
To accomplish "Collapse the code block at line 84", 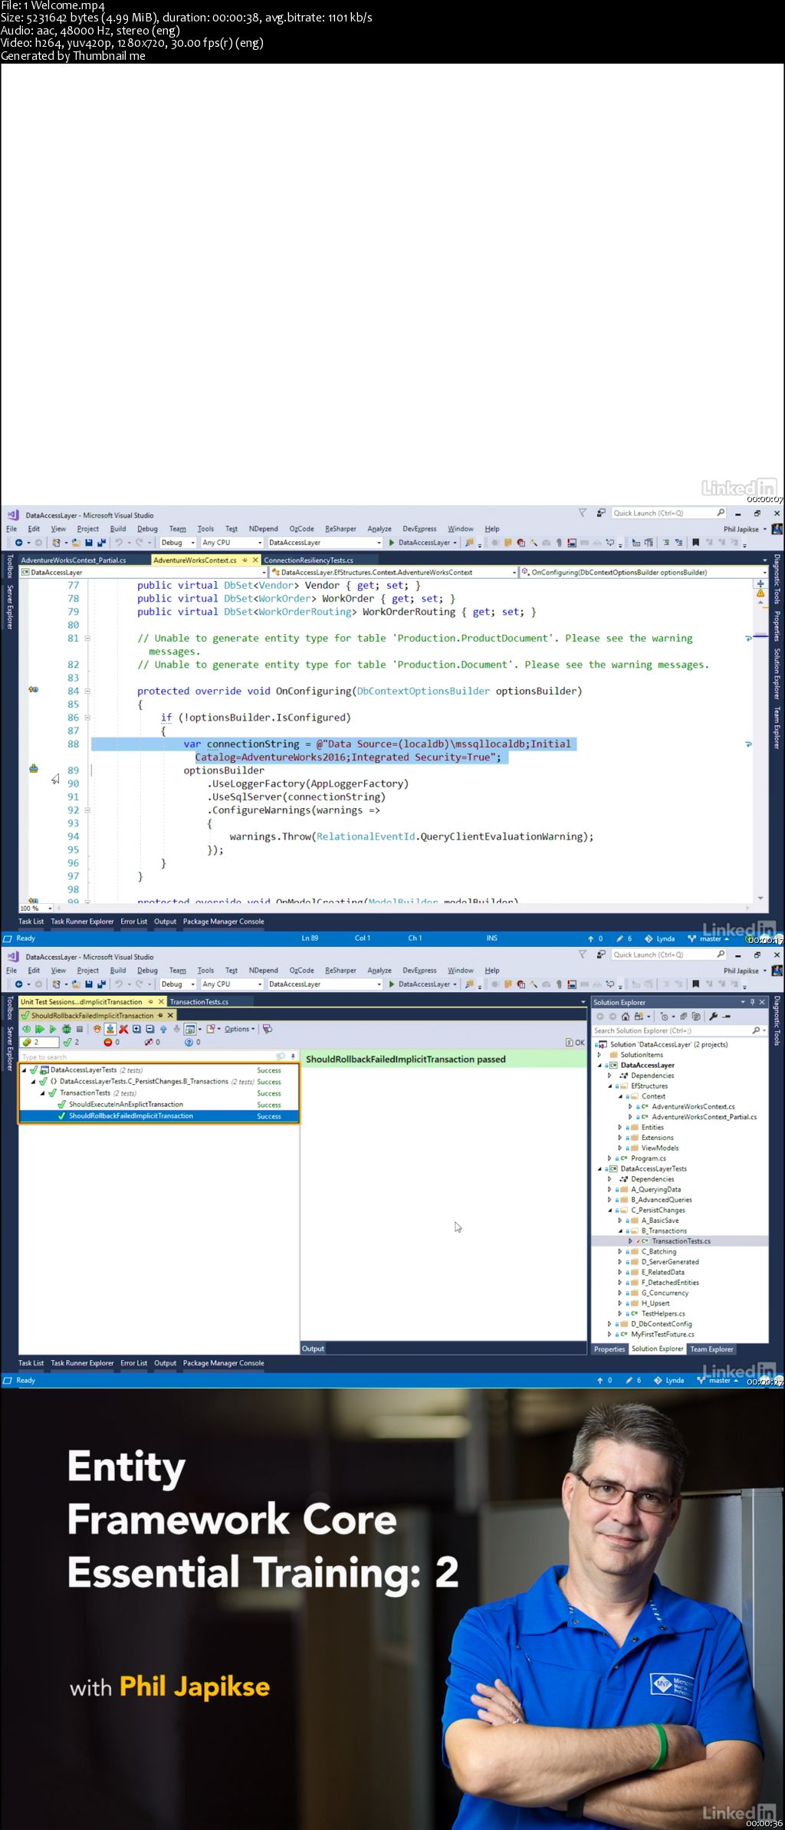I will 87,691.
